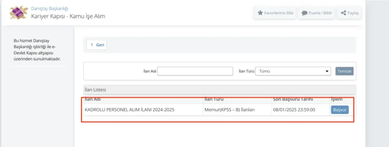Click the 08/01/2025 23:59:00 deadline cell
Viewport: 389px width, 147px height.
[x=294, y=109]
